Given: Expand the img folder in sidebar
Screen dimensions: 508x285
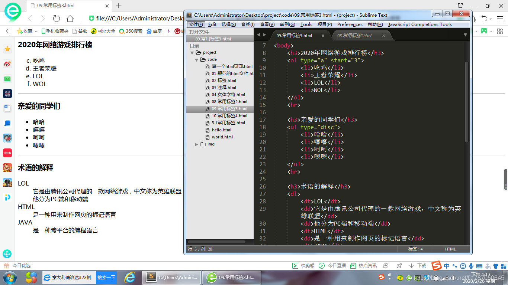Looking at the screenshot, I should (196, 144).
